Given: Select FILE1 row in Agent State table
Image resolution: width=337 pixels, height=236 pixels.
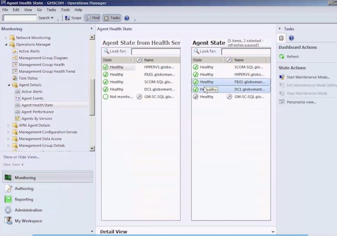Looking at the screenshot, I should coord(231,82).
